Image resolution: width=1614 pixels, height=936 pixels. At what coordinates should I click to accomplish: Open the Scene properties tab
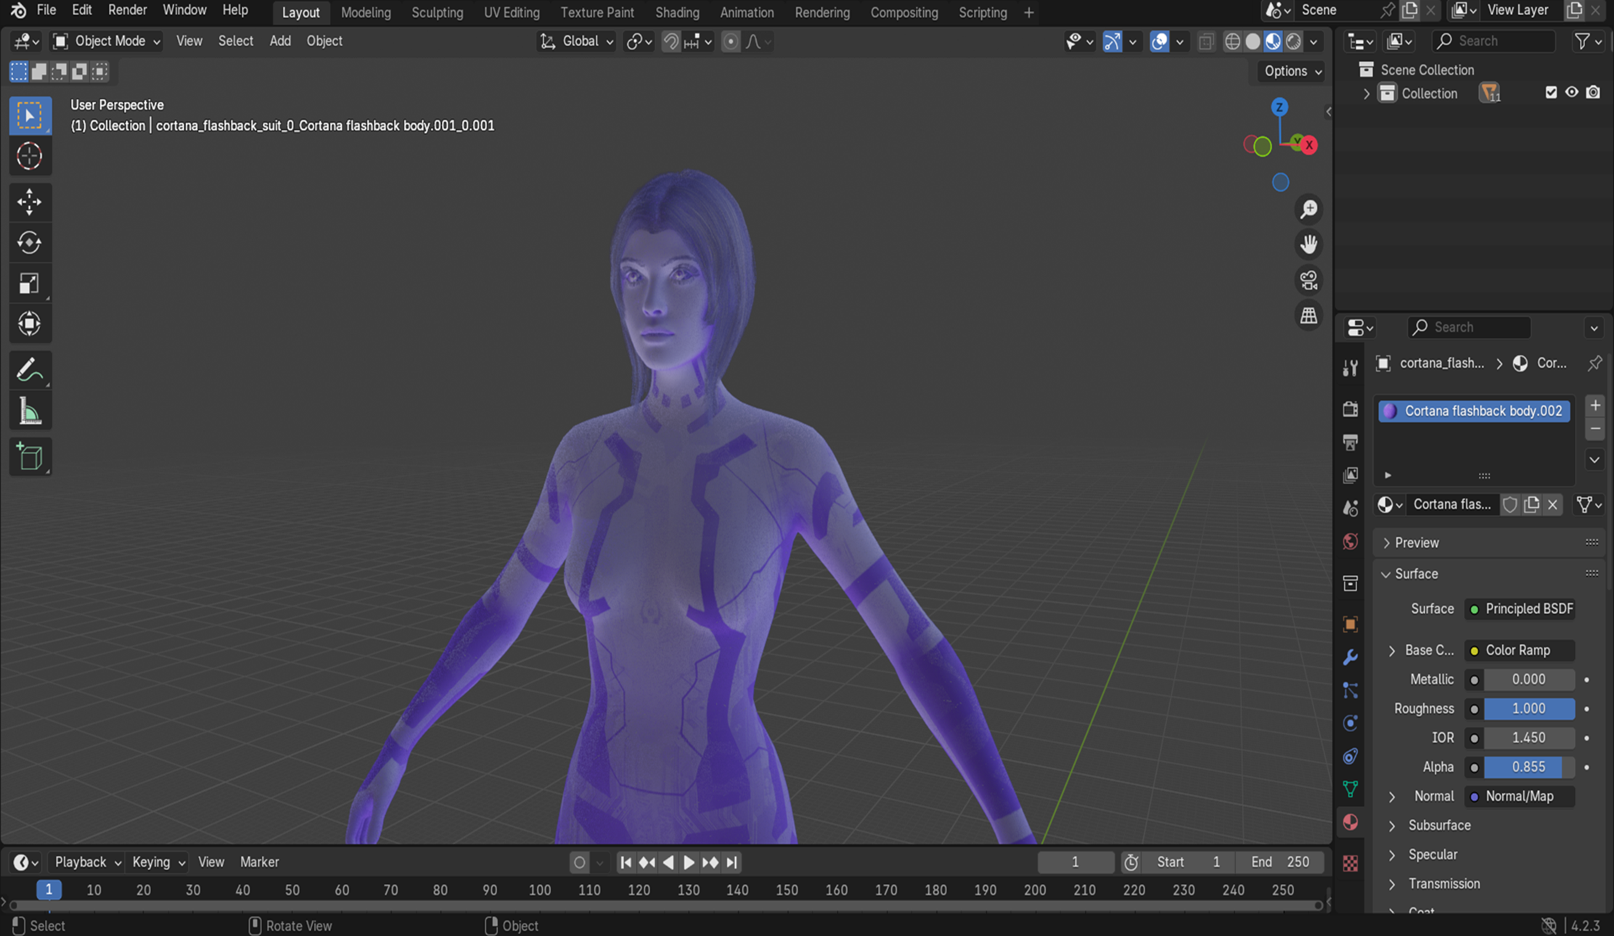click(1350, 508)
